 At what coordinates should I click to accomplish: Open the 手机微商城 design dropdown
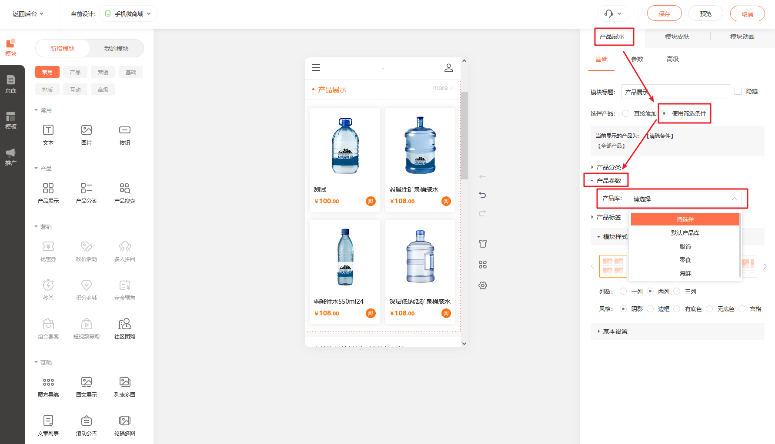[x=128, y=14]
